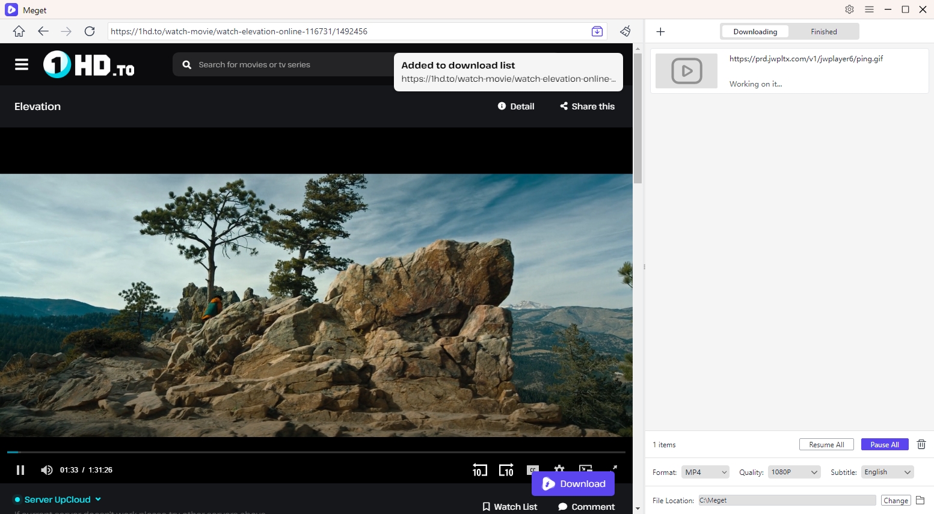
Task: Open the Meget hamburger menu
Action: tap(869, 10)
